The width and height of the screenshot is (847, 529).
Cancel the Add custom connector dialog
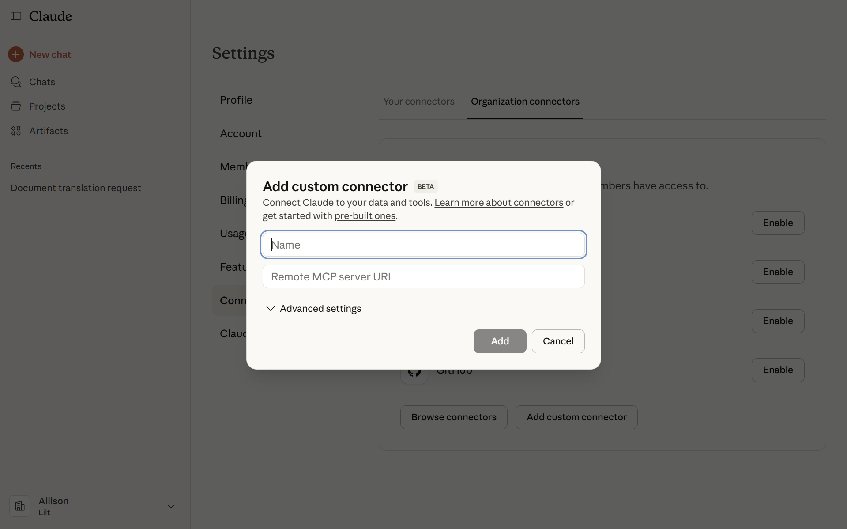[x=558, y=341]
